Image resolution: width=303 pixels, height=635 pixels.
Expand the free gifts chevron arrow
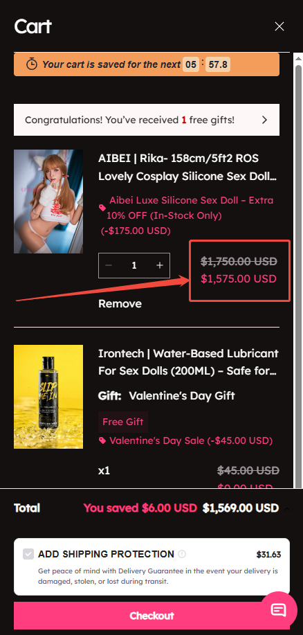264,120
